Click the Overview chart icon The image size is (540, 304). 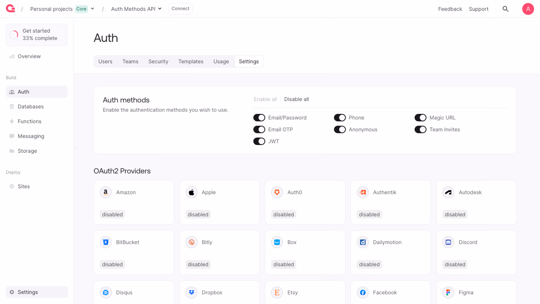pyautogui.click(x=12, y=56)
